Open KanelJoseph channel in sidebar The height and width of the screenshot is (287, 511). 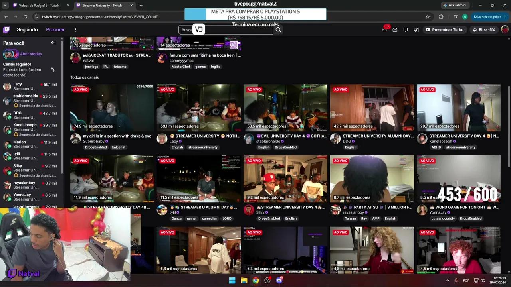click(30, 129)
